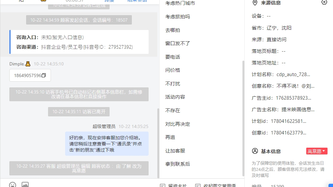Click the session number 18507 notice
Viewport: 333px width, 187px height.
click(x=79, y=20)
